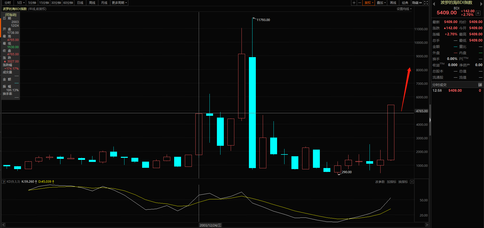This screenshot has height=228, width=484.
Task: Close the KD indicator panel
Action: tap(412, 182)
